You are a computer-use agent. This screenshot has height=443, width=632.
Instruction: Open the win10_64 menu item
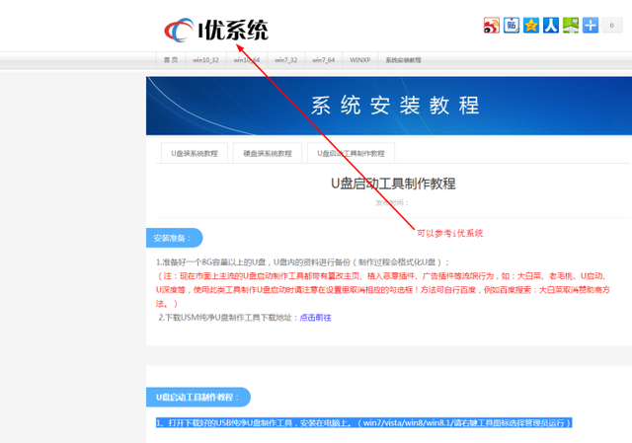(x=246, y=60)
